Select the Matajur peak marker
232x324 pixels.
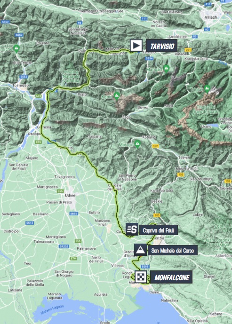click(137, 144)
